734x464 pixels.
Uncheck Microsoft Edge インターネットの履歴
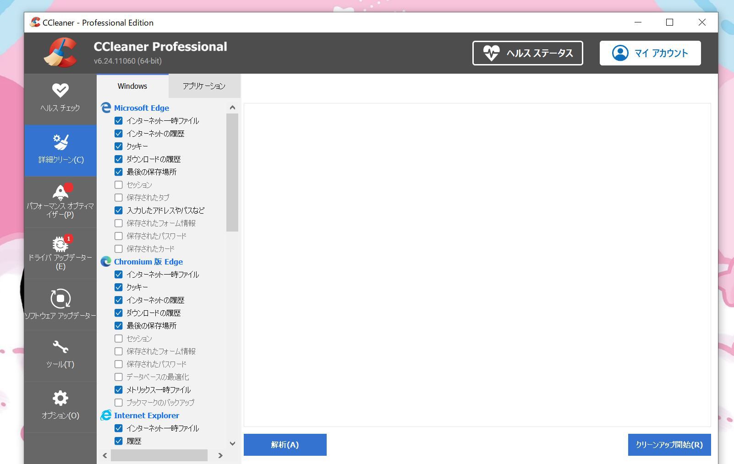click(119, 134)
